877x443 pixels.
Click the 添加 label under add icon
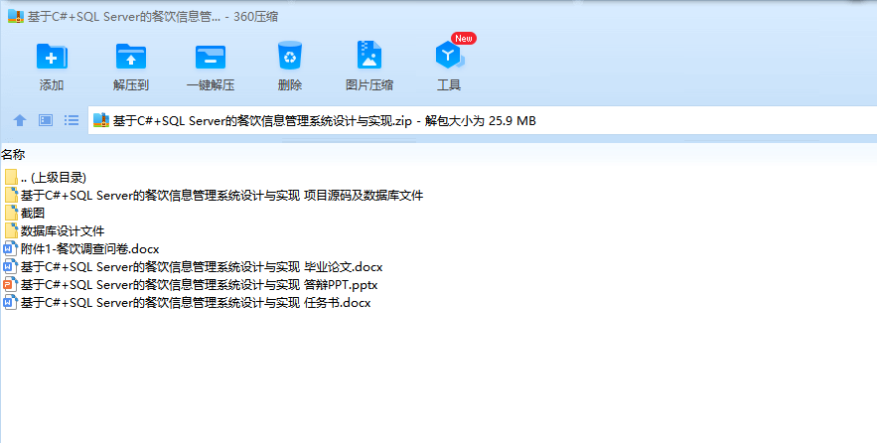coord(52,85)
